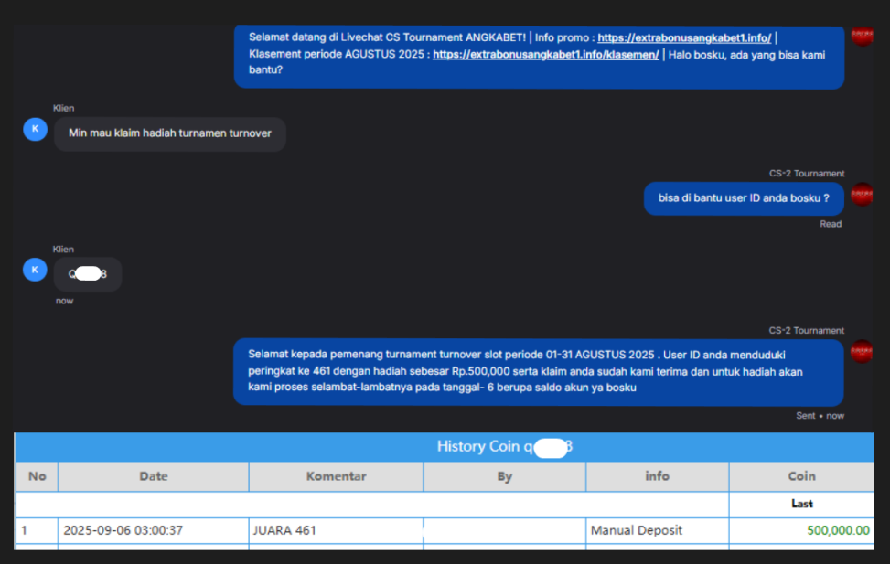Click CS-2 avatar beside Selamat pemenang message

tap(862, 352)
